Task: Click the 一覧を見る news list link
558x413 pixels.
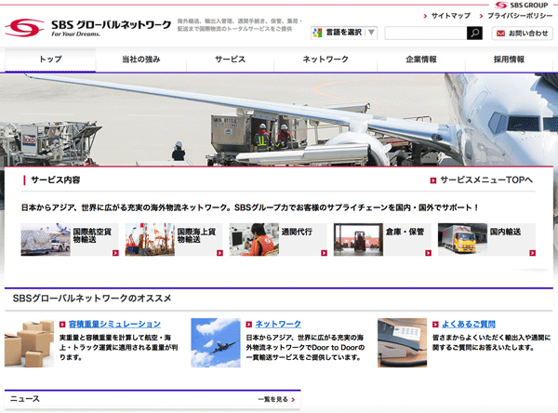Action: click(x=277, y=399)
